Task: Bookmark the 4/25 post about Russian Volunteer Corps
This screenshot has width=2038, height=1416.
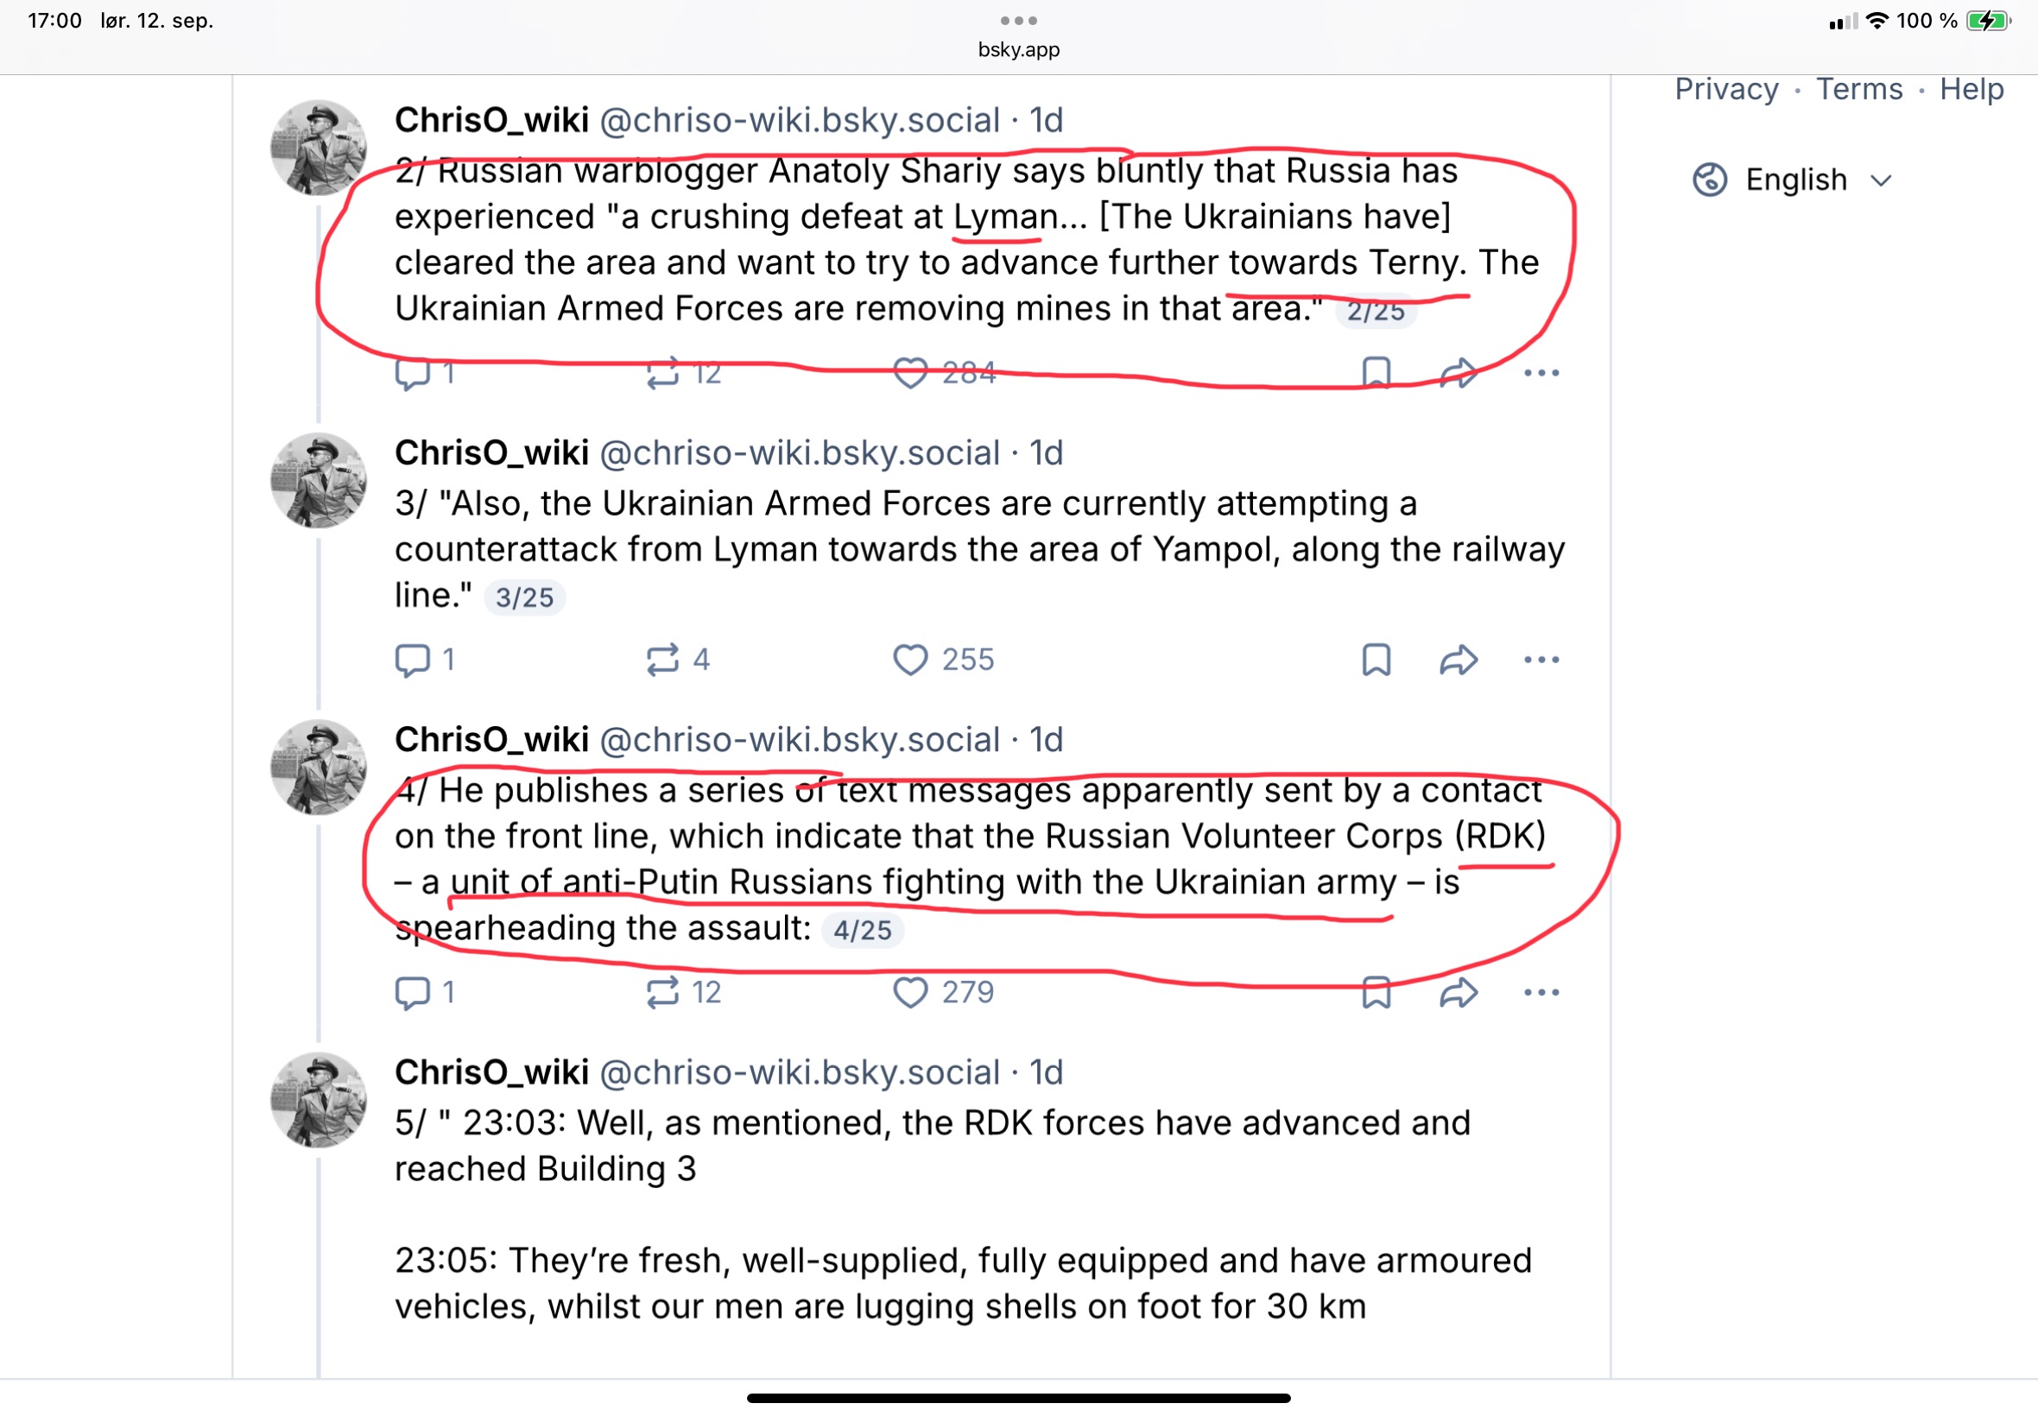Action: (x=1377, y=993)
